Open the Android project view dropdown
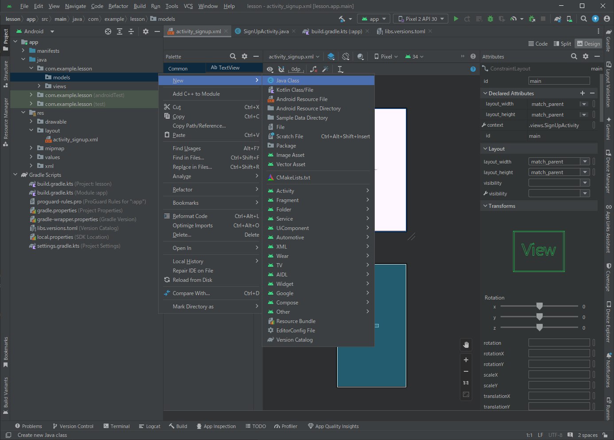614x440 pixels. pos(35,31)
